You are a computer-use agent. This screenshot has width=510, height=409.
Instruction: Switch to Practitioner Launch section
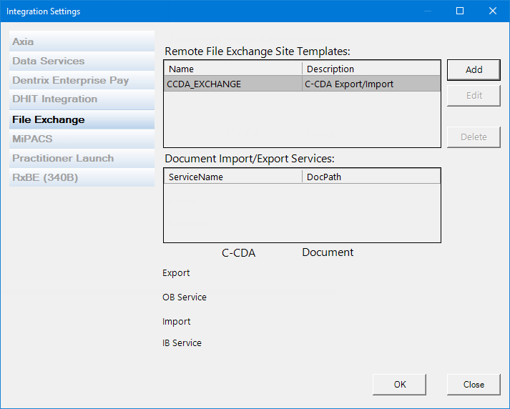coord(82,158)
